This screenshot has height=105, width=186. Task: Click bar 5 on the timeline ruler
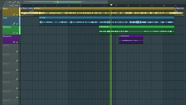(68, 5)
